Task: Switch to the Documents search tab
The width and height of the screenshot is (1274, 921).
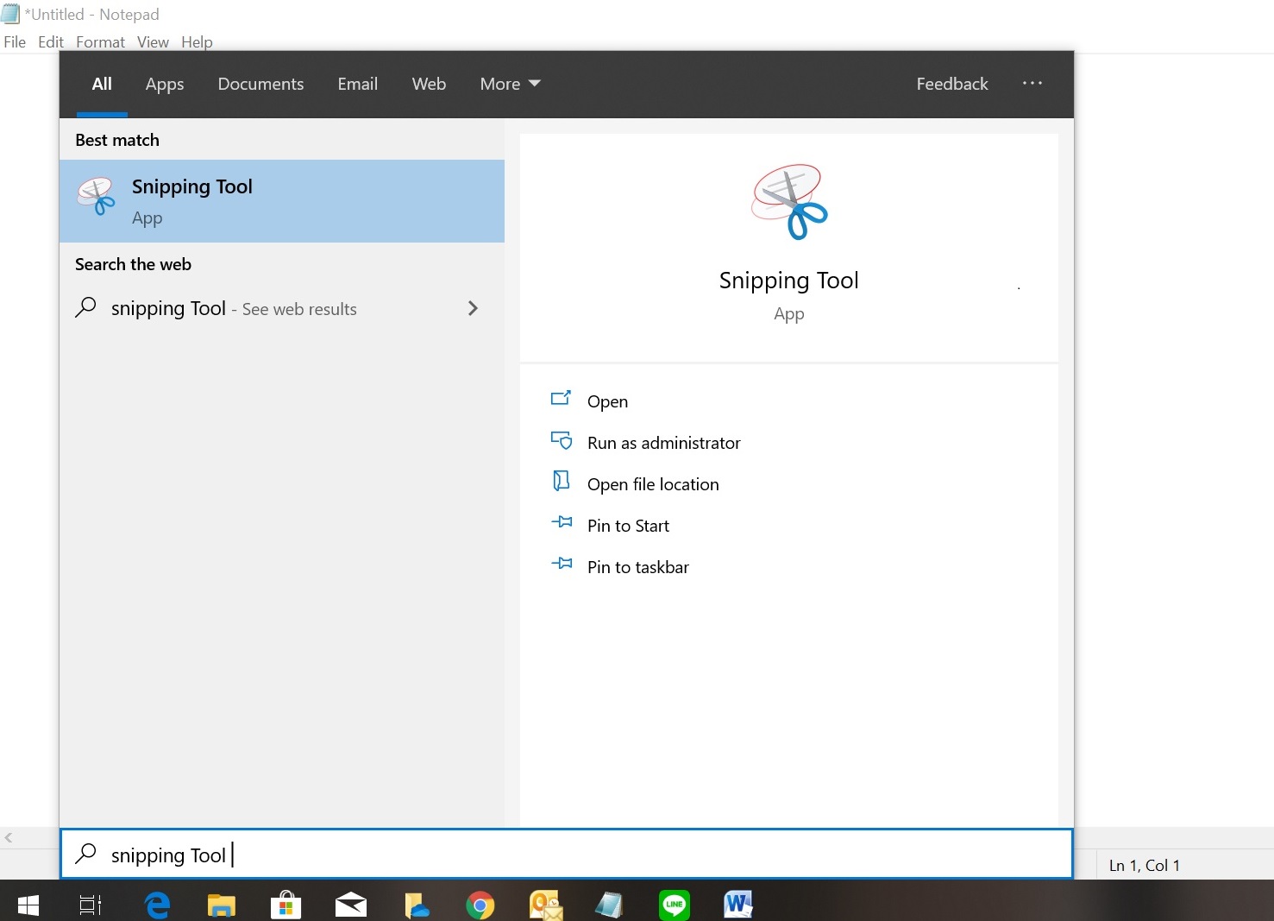Action: (x=260, y=84)
